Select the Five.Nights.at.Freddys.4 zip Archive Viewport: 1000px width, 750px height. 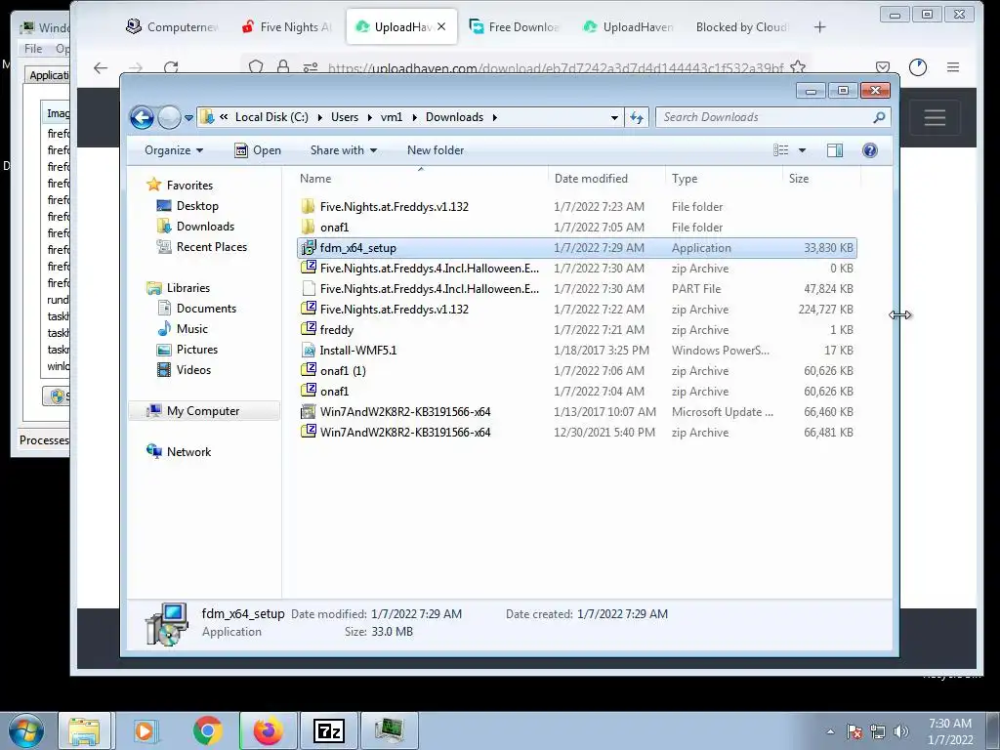click(x=576, y=268)
